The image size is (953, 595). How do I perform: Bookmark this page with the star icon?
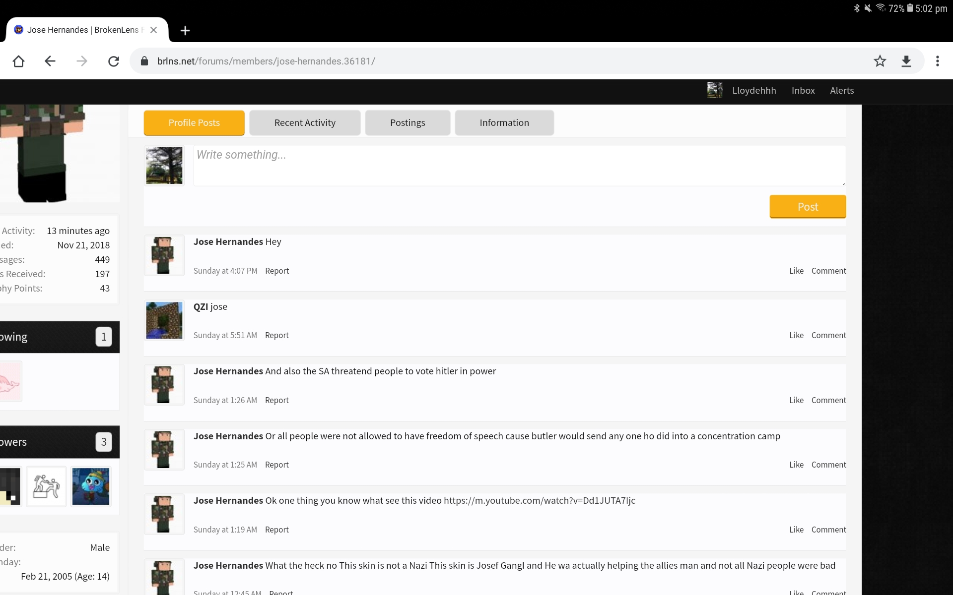tap(880, 61)
